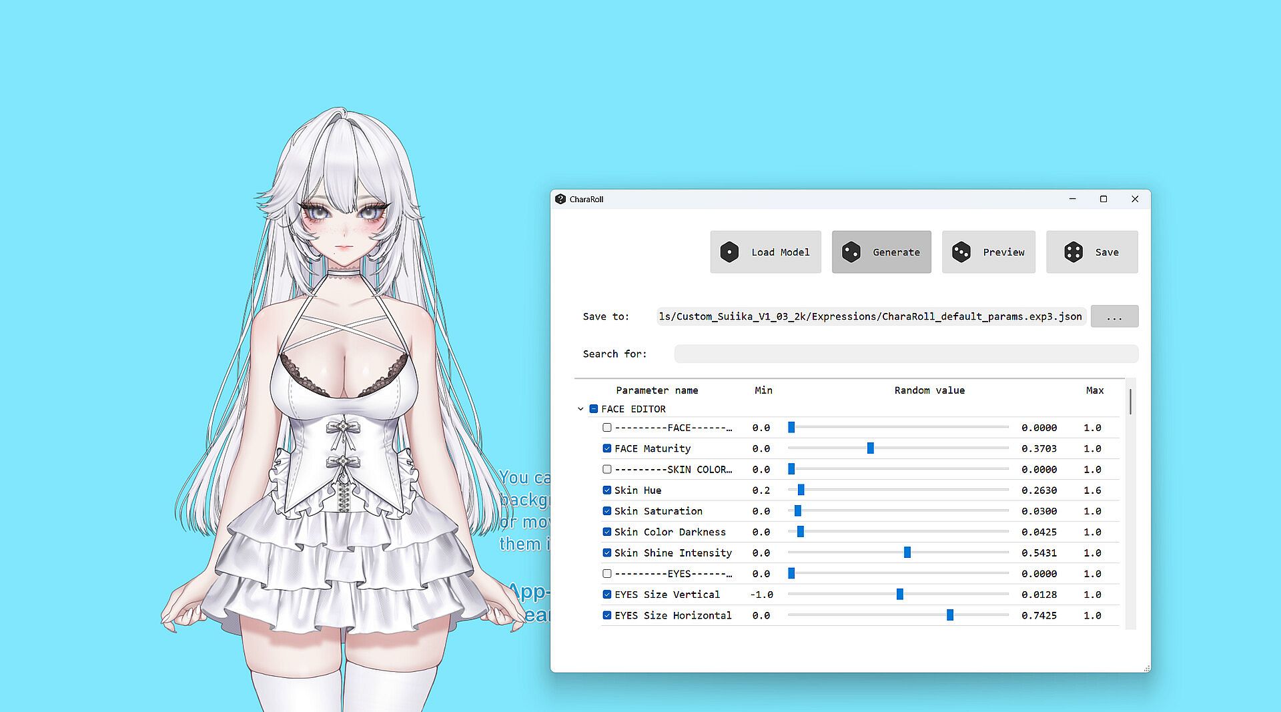
Task: Click FACE Maturity random value 0.3703
Action: (x=1039, y=448)
